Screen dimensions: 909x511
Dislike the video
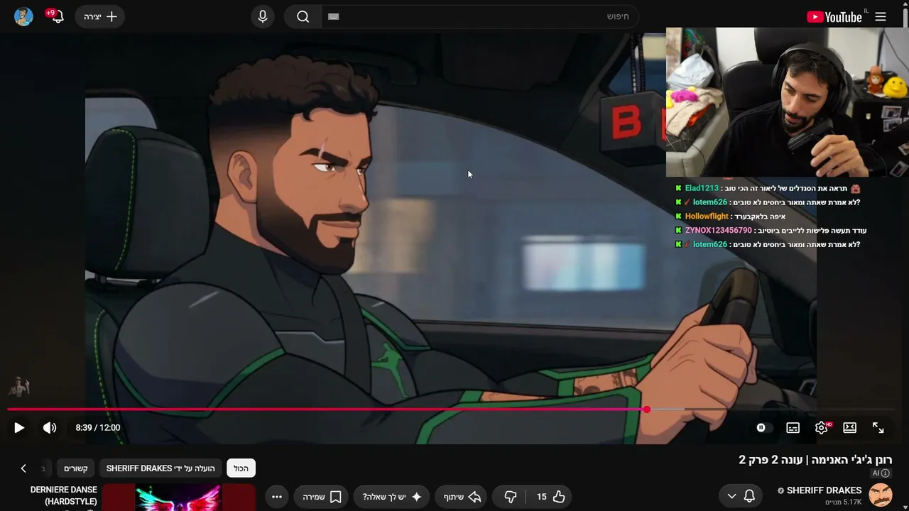(x=511, y=497)
